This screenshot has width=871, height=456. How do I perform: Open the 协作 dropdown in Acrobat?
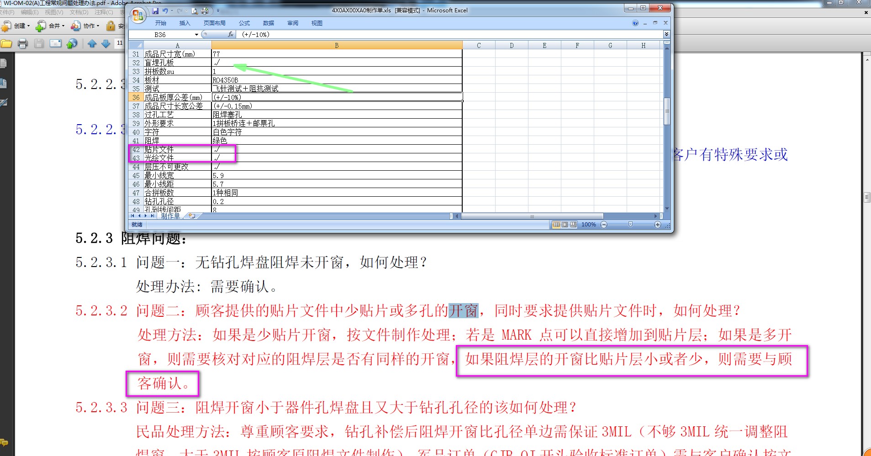click(85, 26)
